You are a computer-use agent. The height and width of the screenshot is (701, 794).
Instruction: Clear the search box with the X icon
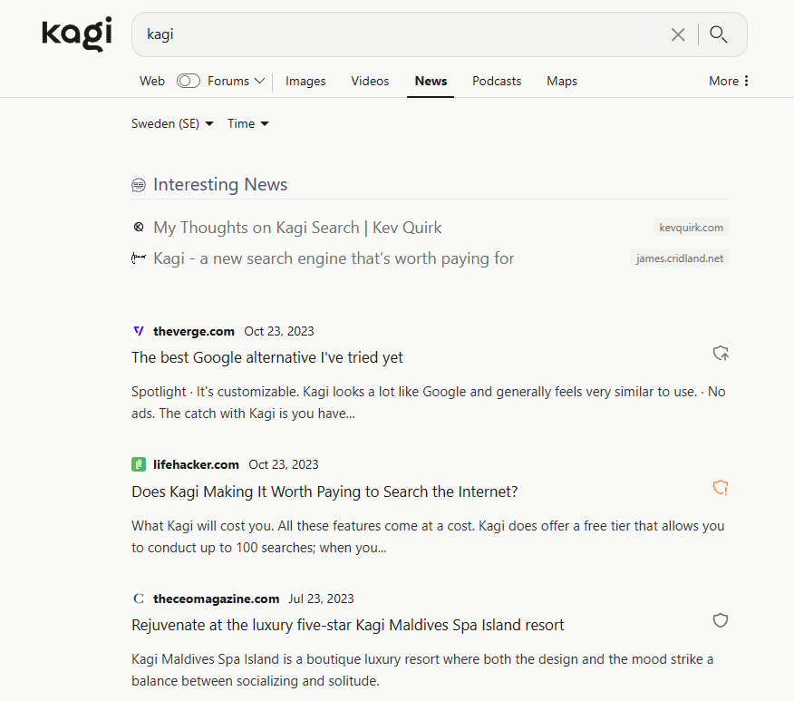click(678, 34)
